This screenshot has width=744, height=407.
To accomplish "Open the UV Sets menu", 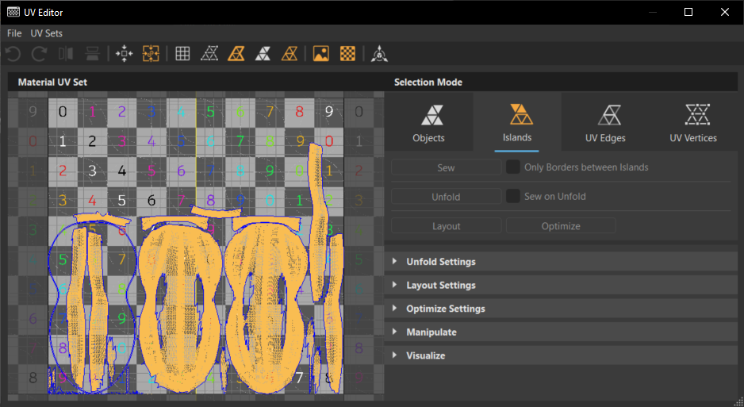I will pyautogui.click(x=47, y=33).
